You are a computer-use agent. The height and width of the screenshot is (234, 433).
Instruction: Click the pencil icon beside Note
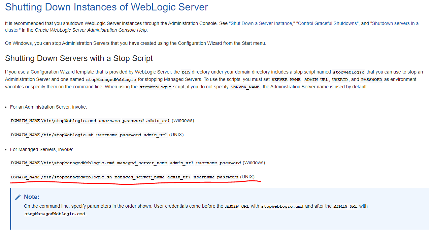coord(18,197)
